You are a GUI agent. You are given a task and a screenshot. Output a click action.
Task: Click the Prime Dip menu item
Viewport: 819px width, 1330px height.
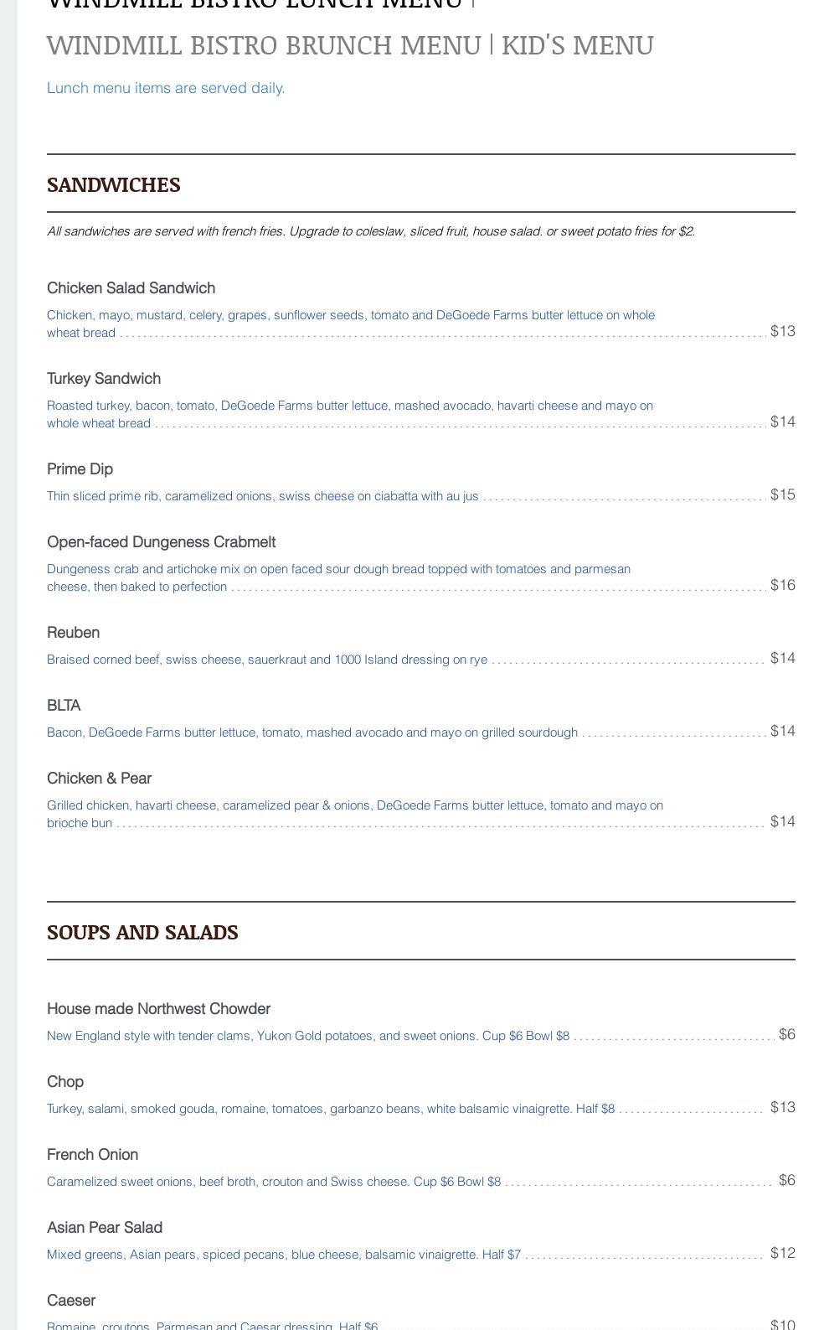point(80,469)
